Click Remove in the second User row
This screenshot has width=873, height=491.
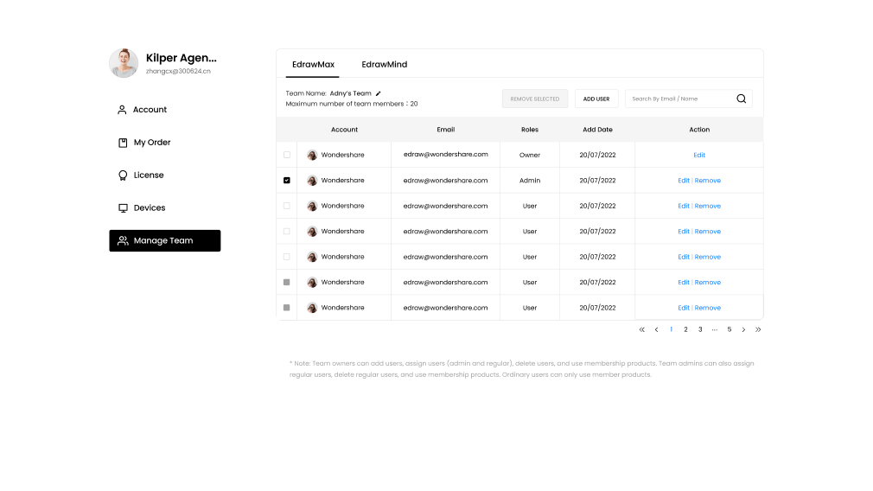(708, 232)
